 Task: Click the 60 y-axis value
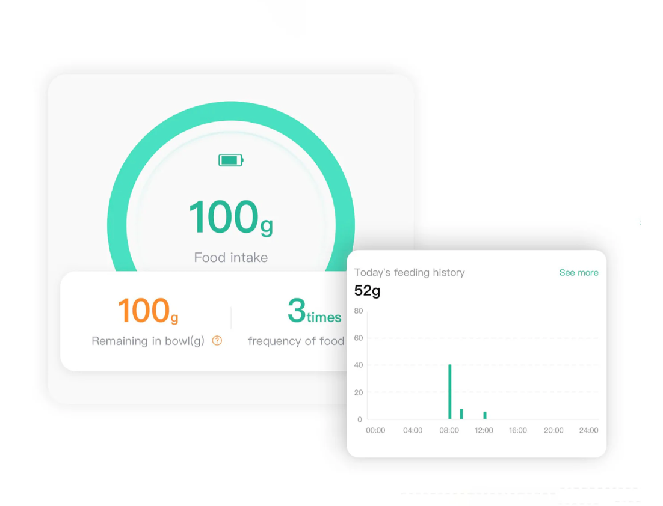[x=359, y=338]
